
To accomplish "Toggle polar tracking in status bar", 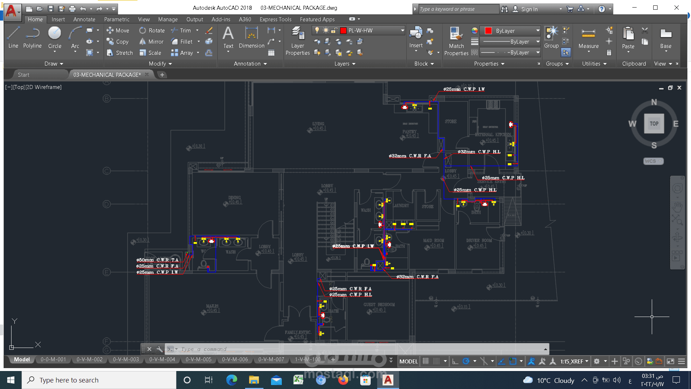I will pyautogui.click(x=466, y=361).
